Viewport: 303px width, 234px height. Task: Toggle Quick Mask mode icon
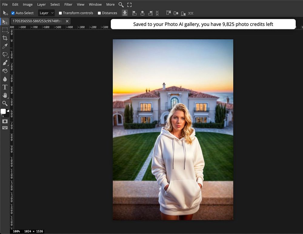pos(5,121)
